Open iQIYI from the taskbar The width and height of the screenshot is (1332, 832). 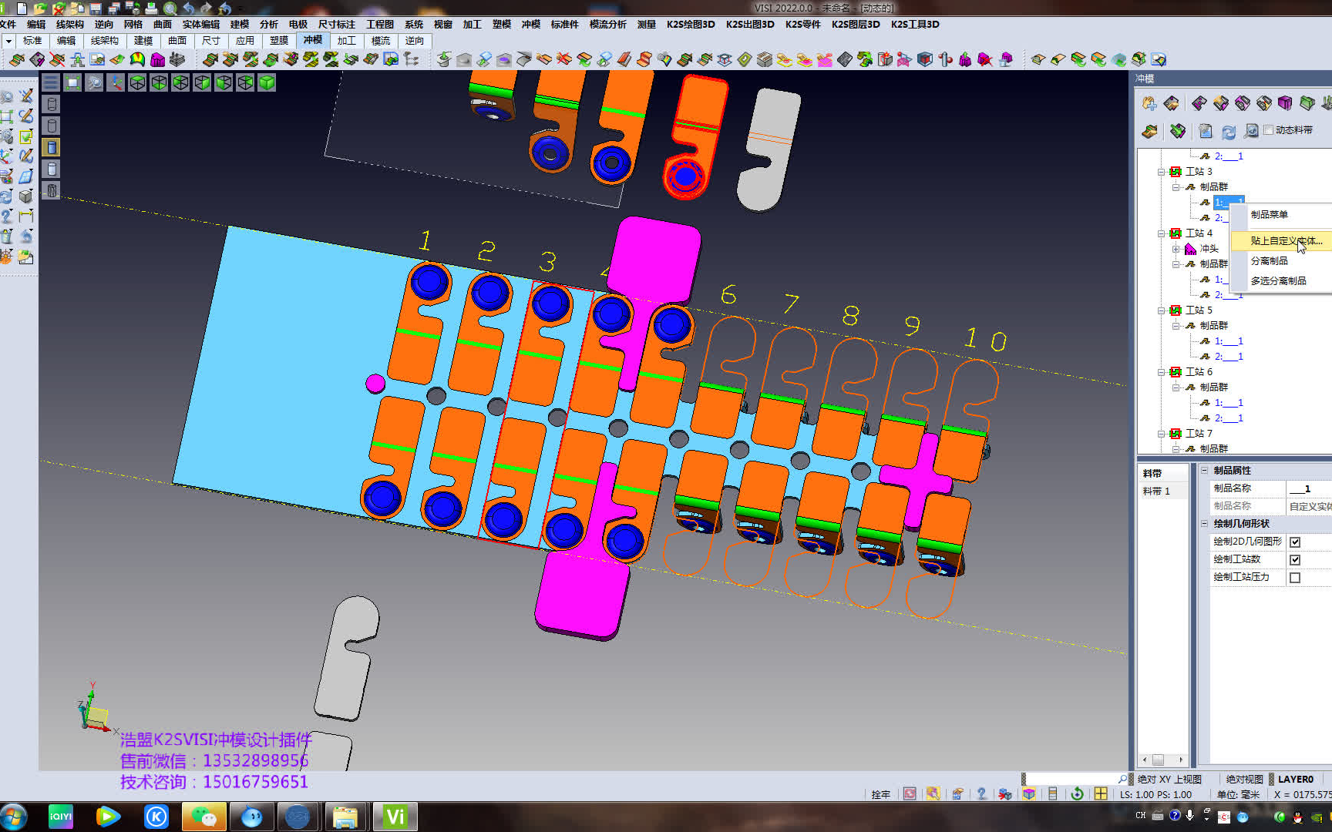pos(61,817)
